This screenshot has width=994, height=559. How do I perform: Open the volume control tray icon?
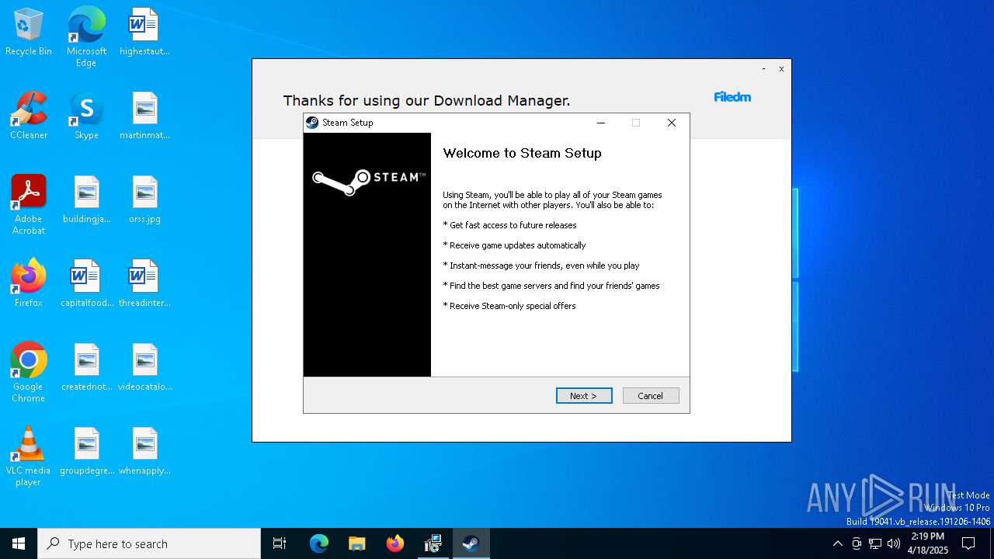[x=894, y=543]
